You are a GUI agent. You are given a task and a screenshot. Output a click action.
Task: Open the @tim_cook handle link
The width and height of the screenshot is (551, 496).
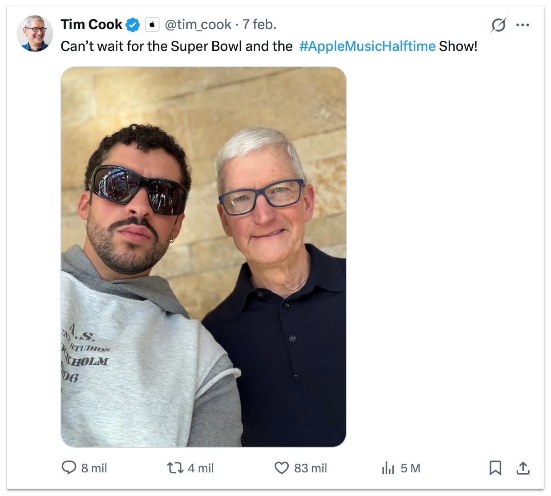coord(198,25)
